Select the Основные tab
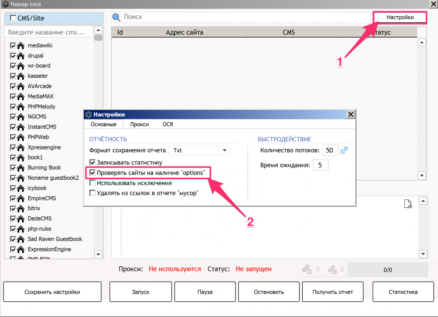This screenshot has width=438, height=317. pos(104,124)
